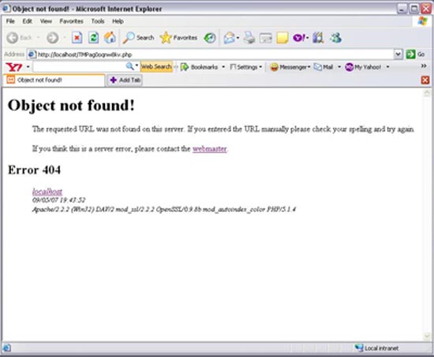Open the Favorites star button
Viewport: 434px width, 357px height.
(179, 38)
